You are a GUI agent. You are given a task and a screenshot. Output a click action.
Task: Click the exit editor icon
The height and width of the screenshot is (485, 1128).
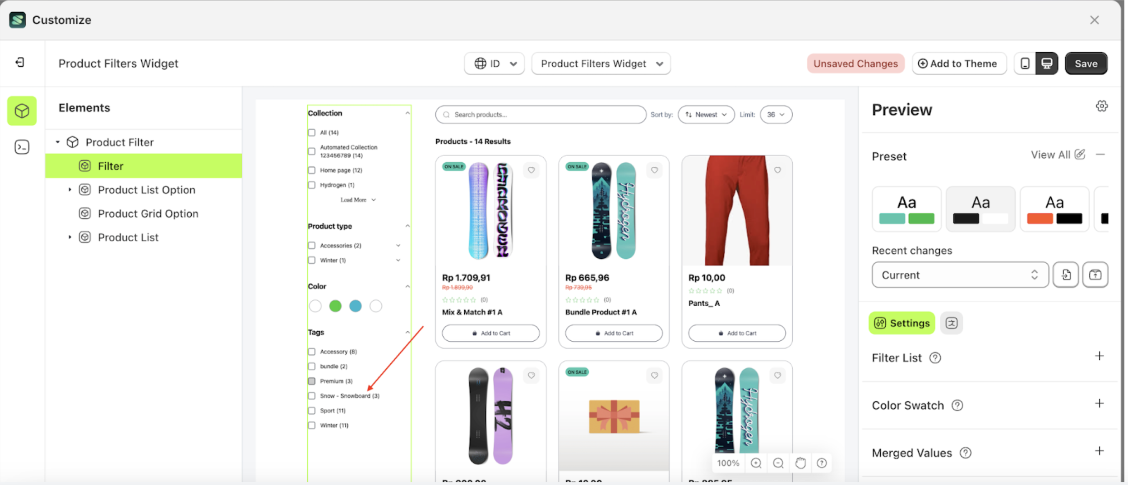click(20, 62)
